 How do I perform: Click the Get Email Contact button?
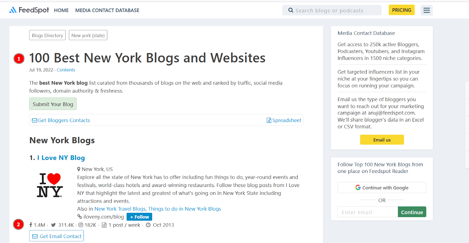57,236
